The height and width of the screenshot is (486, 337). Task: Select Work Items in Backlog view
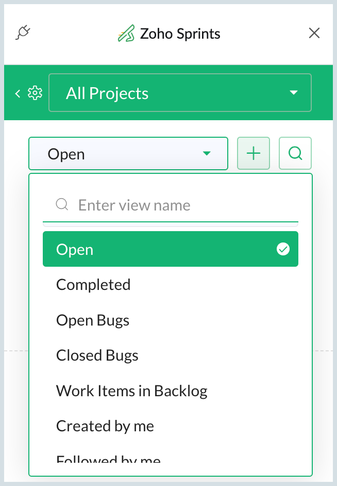pyautogui.click(x=171, y=391)
